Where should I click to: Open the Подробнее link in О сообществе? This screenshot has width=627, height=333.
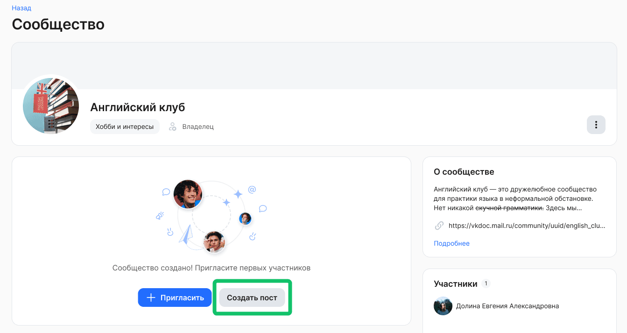tap(451, 243)
